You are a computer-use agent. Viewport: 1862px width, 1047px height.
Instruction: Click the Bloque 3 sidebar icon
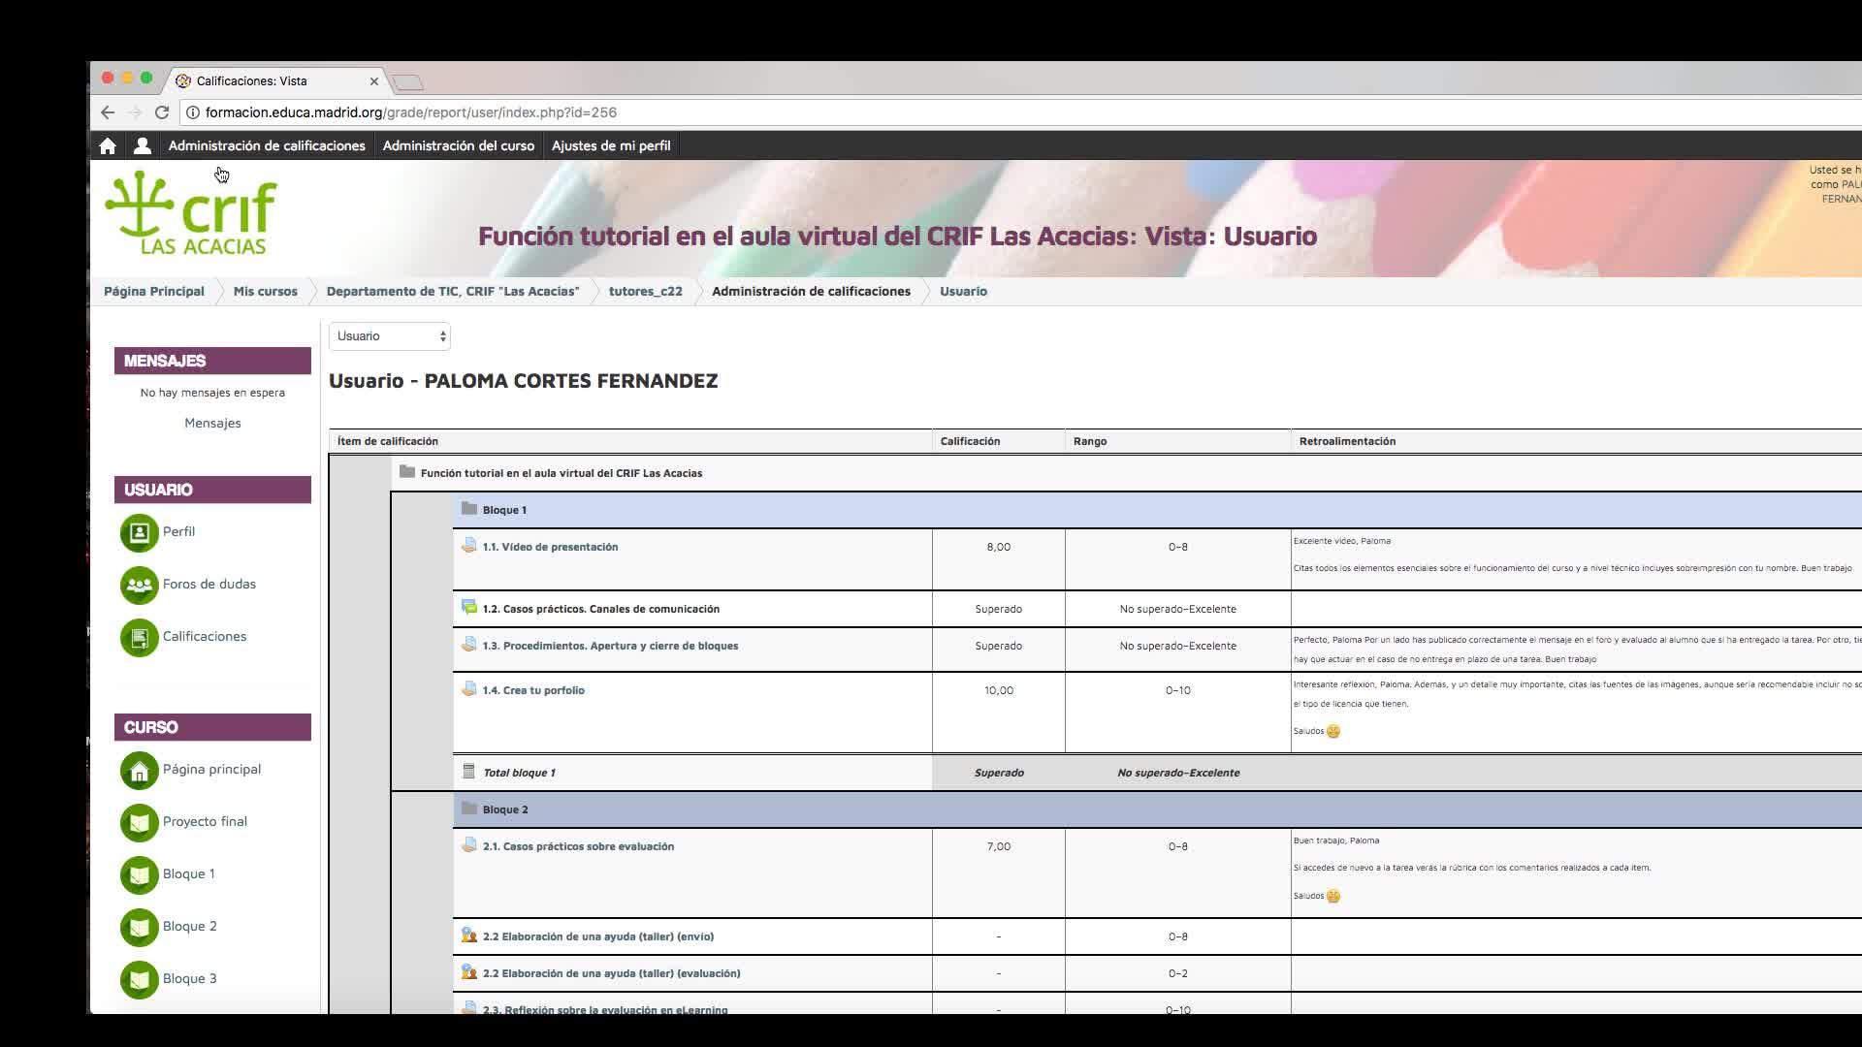[140, 979]
